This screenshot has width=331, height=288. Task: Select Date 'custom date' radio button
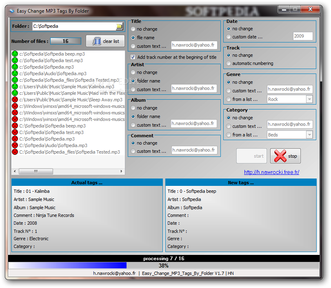(x=229, y=37)
